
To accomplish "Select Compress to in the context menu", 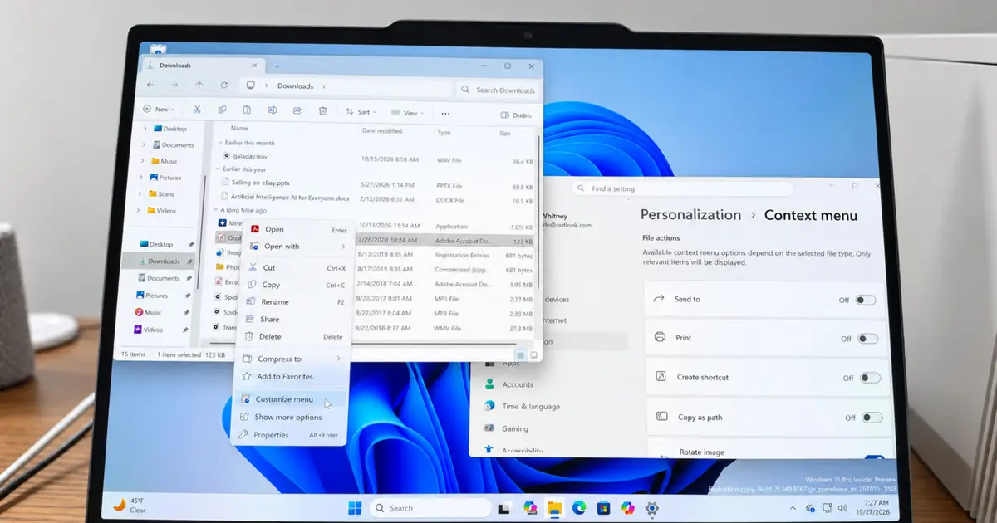I will click(292, 359).
